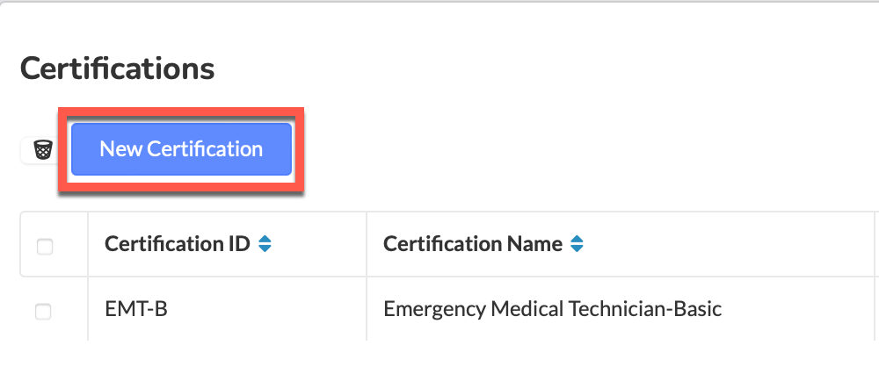Tick the select-all checkbox in table header
The image size is (879, 367).
coord(45,247)
